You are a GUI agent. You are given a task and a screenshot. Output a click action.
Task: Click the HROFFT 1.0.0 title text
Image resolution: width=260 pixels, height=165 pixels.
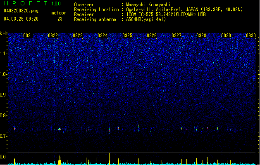point(33,3)
